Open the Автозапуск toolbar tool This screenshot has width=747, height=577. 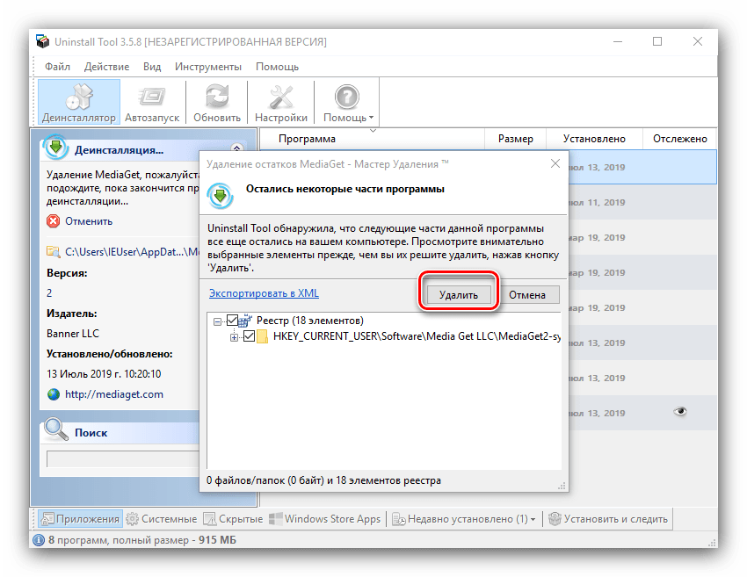(x=152, y=103)
